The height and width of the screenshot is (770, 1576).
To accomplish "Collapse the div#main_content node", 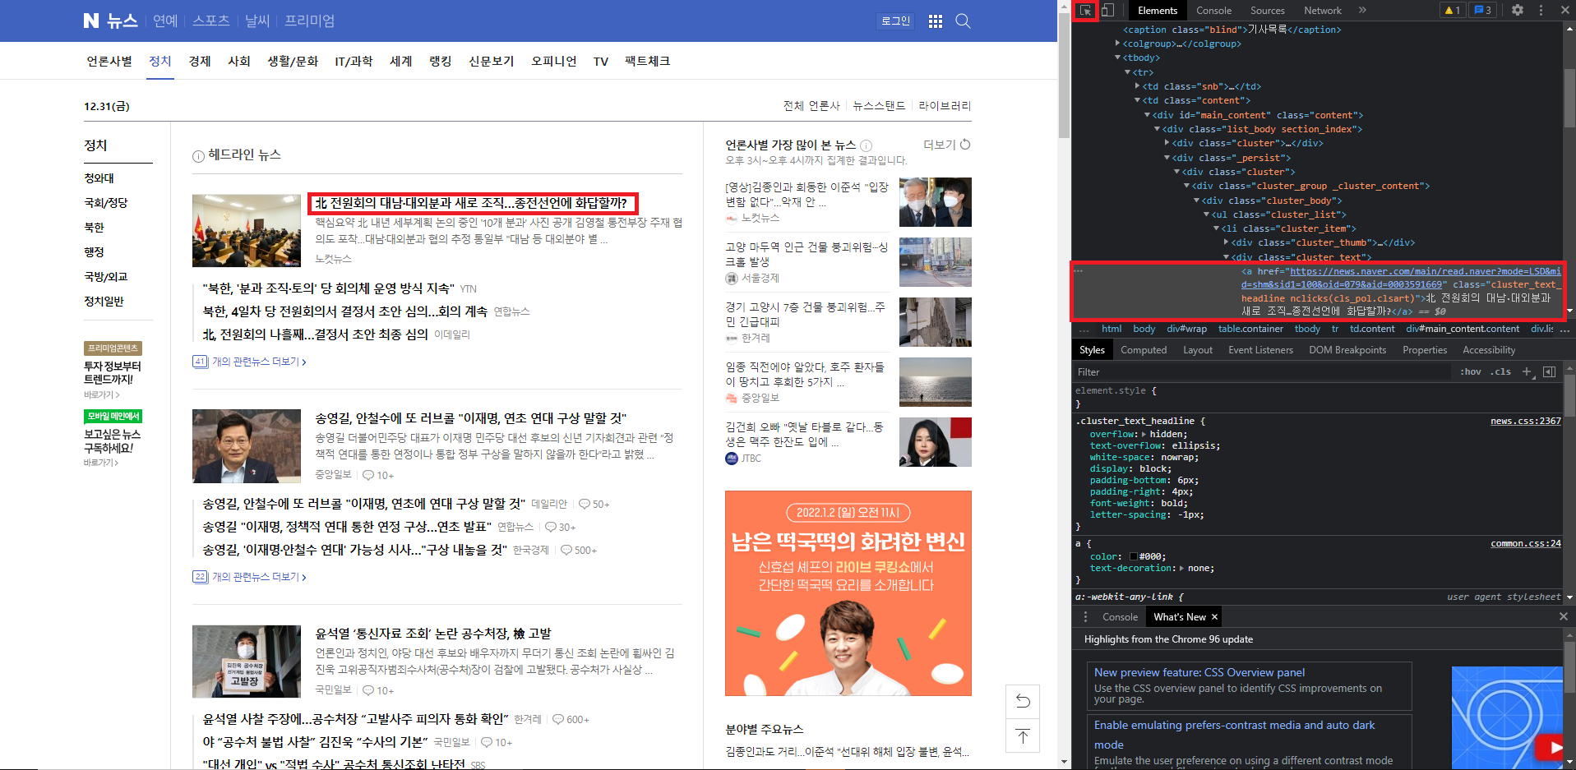I will coord(1147,115).
